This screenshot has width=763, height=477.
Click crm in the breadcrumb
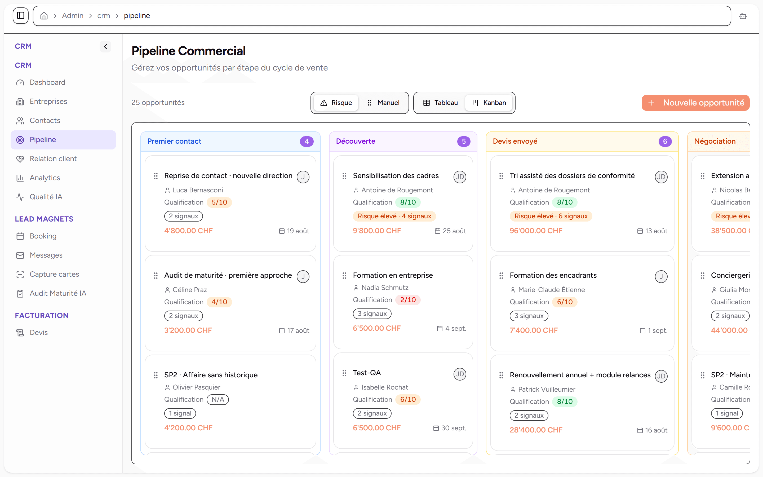click(103, 15)
